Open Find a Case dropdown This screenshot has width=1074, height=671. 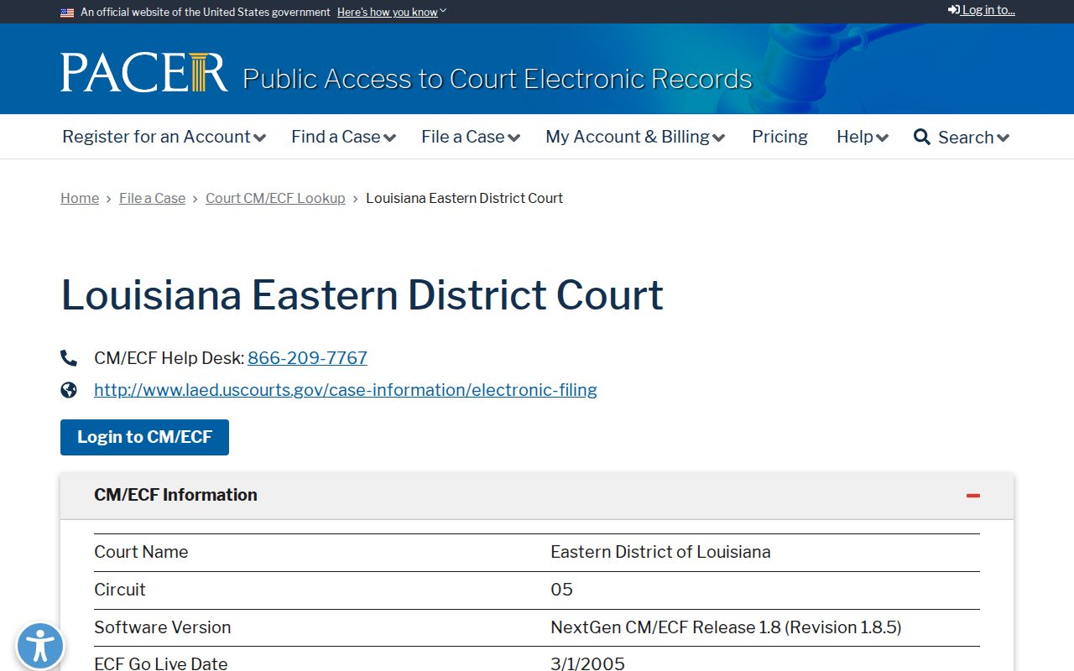click(343, 137)
